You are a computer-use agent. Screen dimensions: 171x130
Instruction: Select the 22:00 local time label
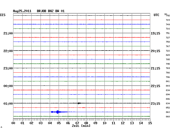8,51
